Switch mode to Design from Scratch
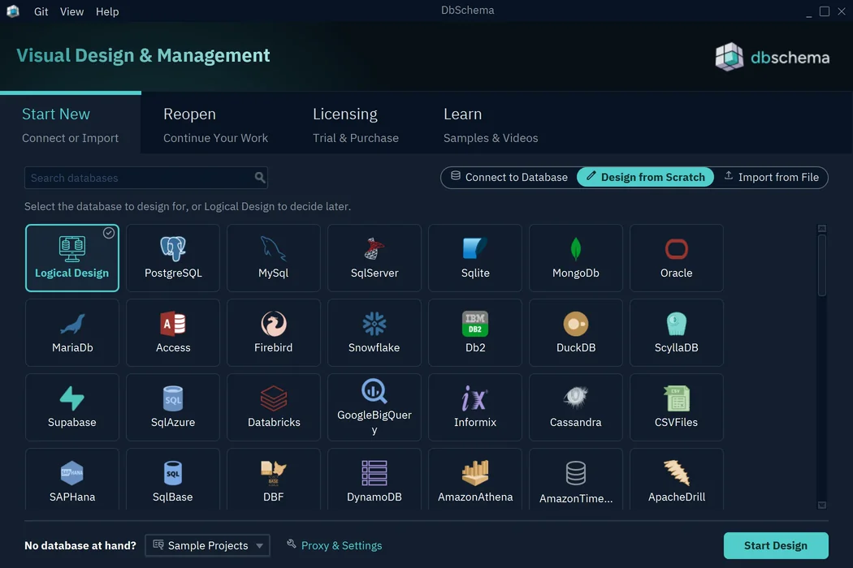This screenshot has height=568, width=853. coord(645,177)
